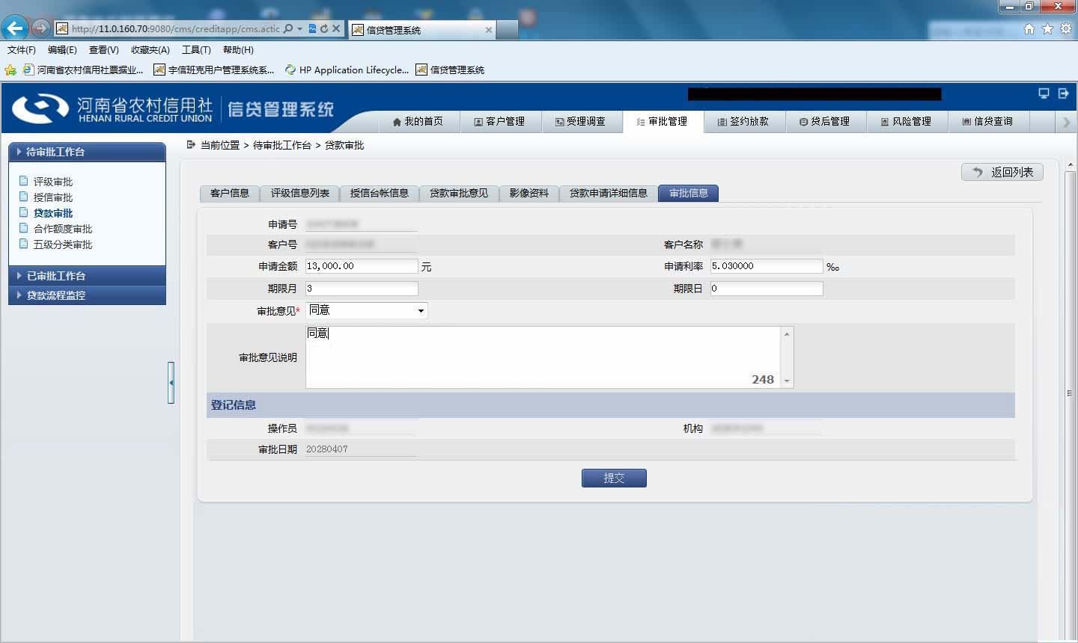Viewport: 1078px width, 643px height.
Task: Expand the 贷款流程监控 sidebar section
Action: (87, 295)
